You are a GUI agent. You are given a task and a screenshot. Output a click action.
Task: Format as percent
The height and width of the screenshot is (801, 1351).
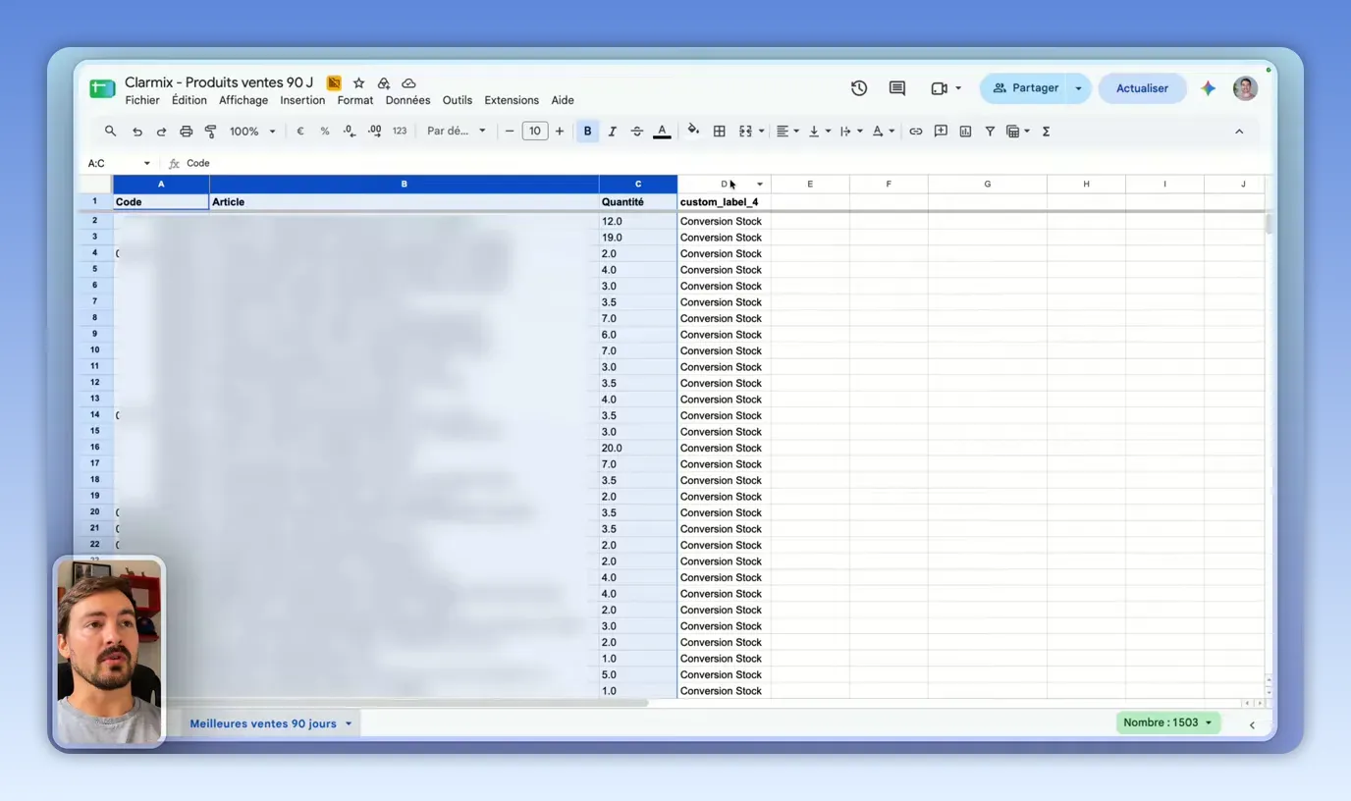click(325, 132)
